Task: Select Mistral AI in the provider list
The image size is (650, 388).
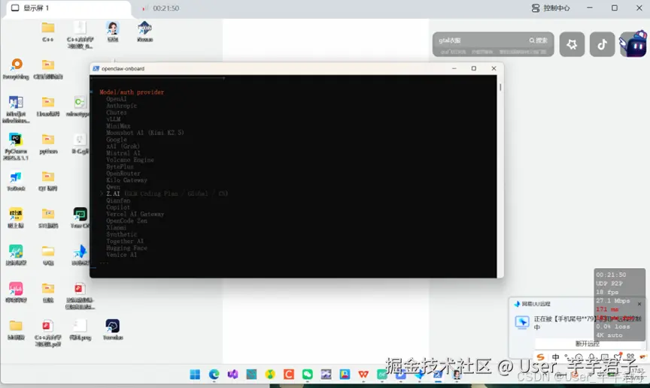Action: (123, 153)
